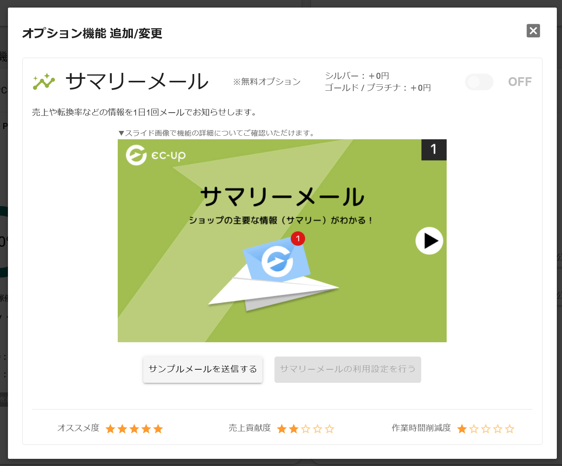The image size is (562, 466).
Task: Click the last empty star of 売上貢献度
Action: point(329,429)
